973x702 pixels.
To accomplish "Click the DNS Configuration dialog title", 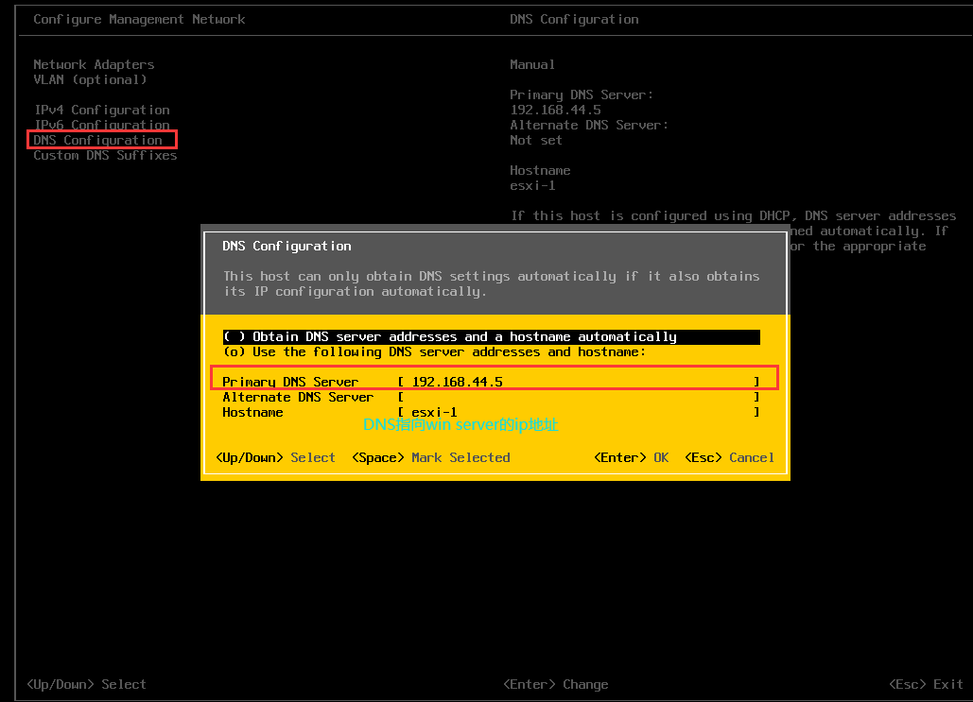I will pos(287,246).
